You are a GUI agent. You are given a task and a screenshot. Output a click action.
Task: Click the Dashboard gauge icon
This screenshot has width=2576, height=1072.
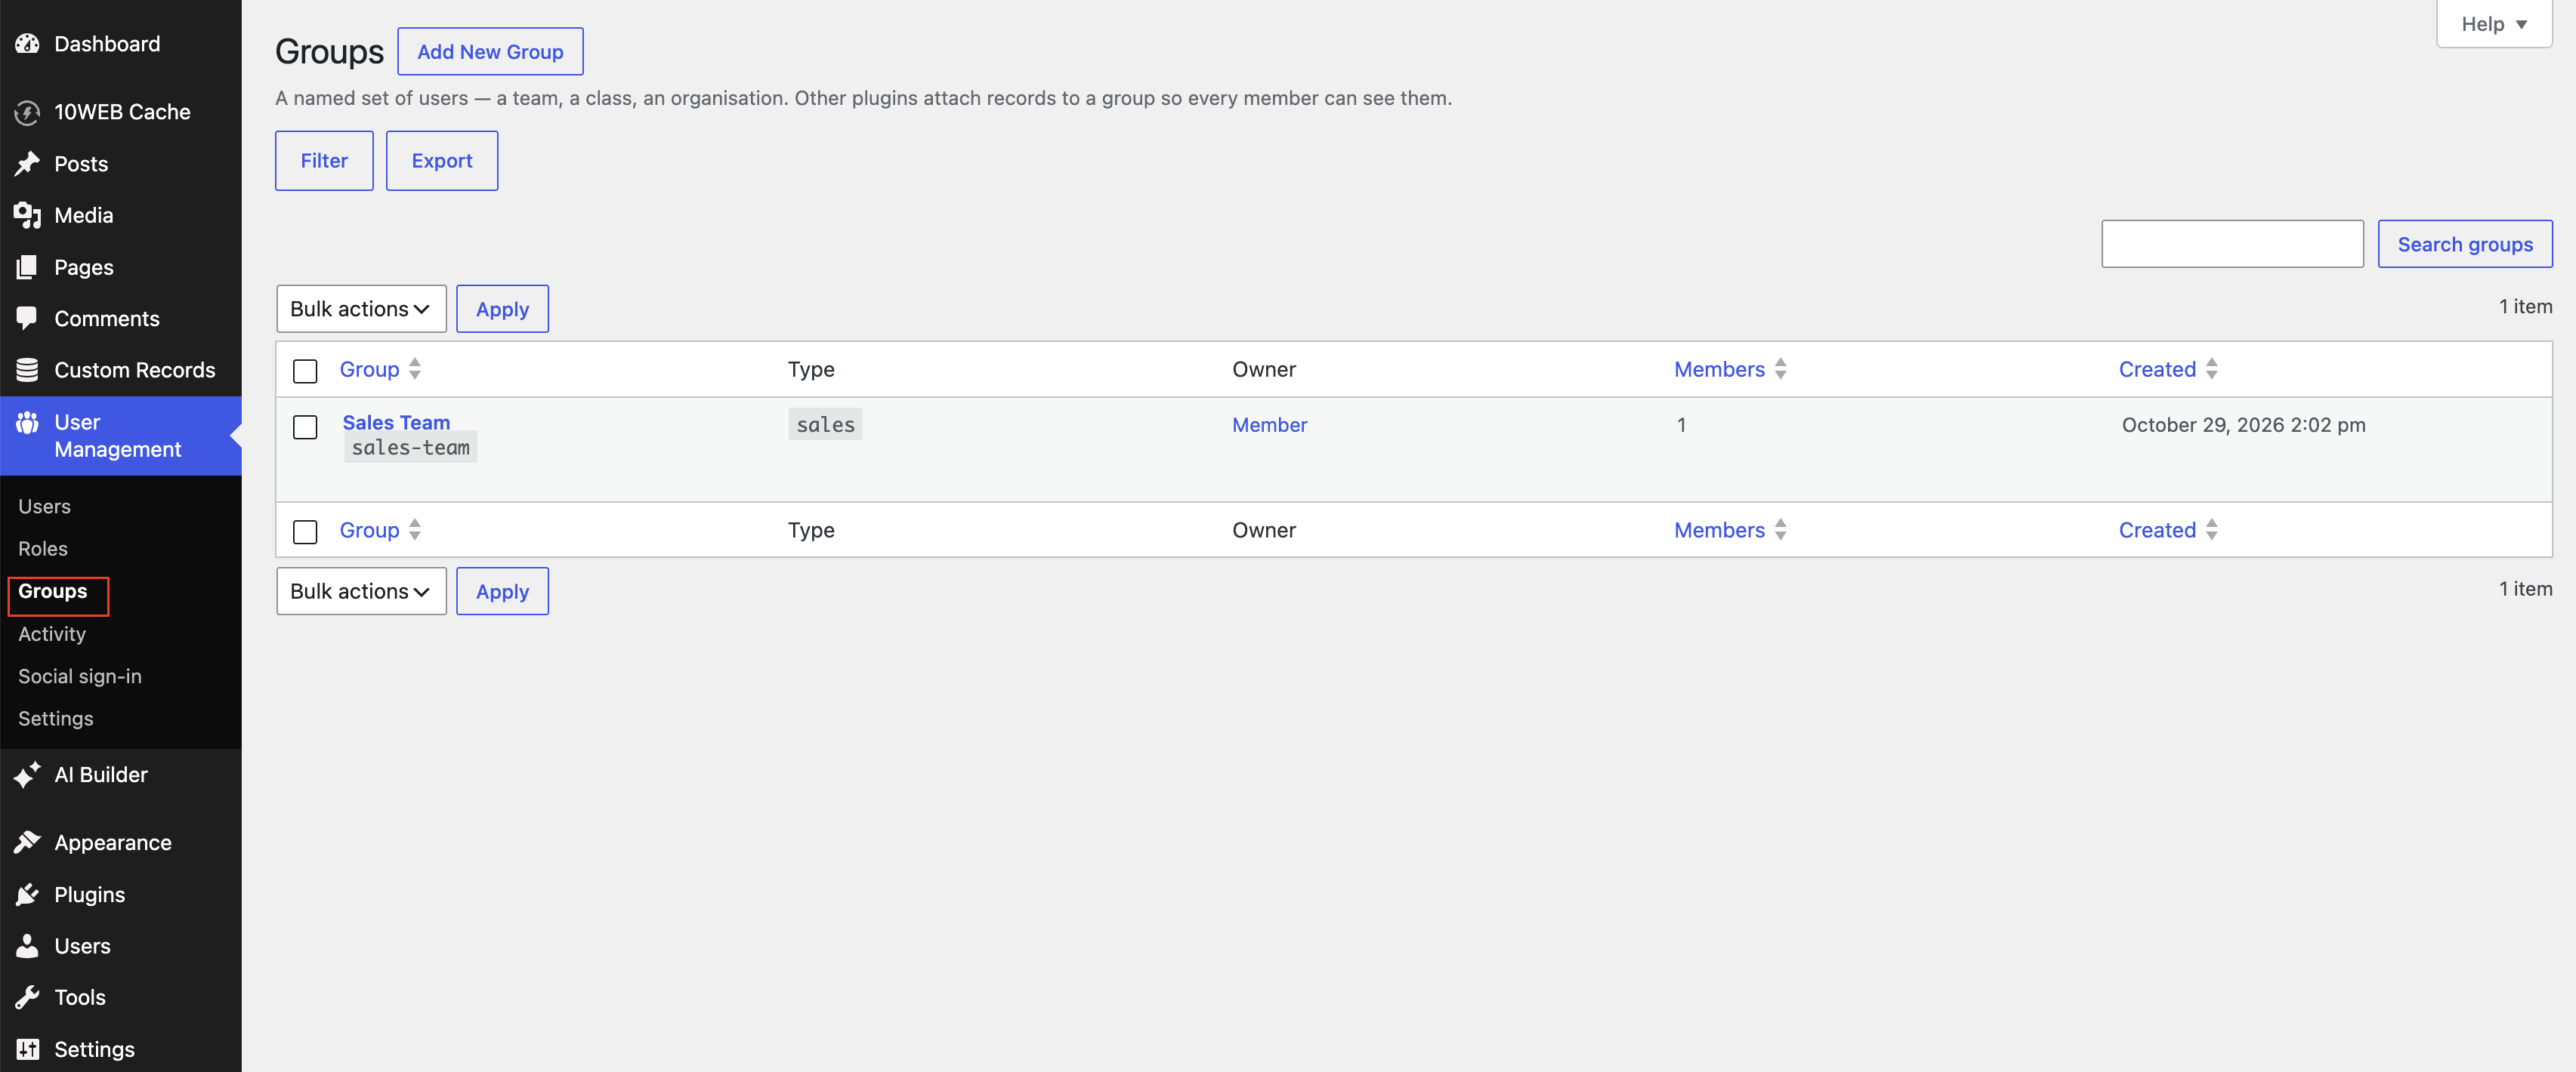click(x=27, y=44)
